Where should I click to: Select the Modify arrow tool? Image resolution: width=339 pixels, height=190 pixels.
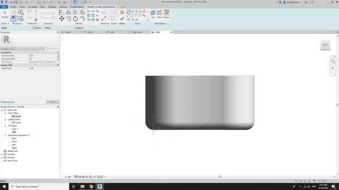point(5,14)
